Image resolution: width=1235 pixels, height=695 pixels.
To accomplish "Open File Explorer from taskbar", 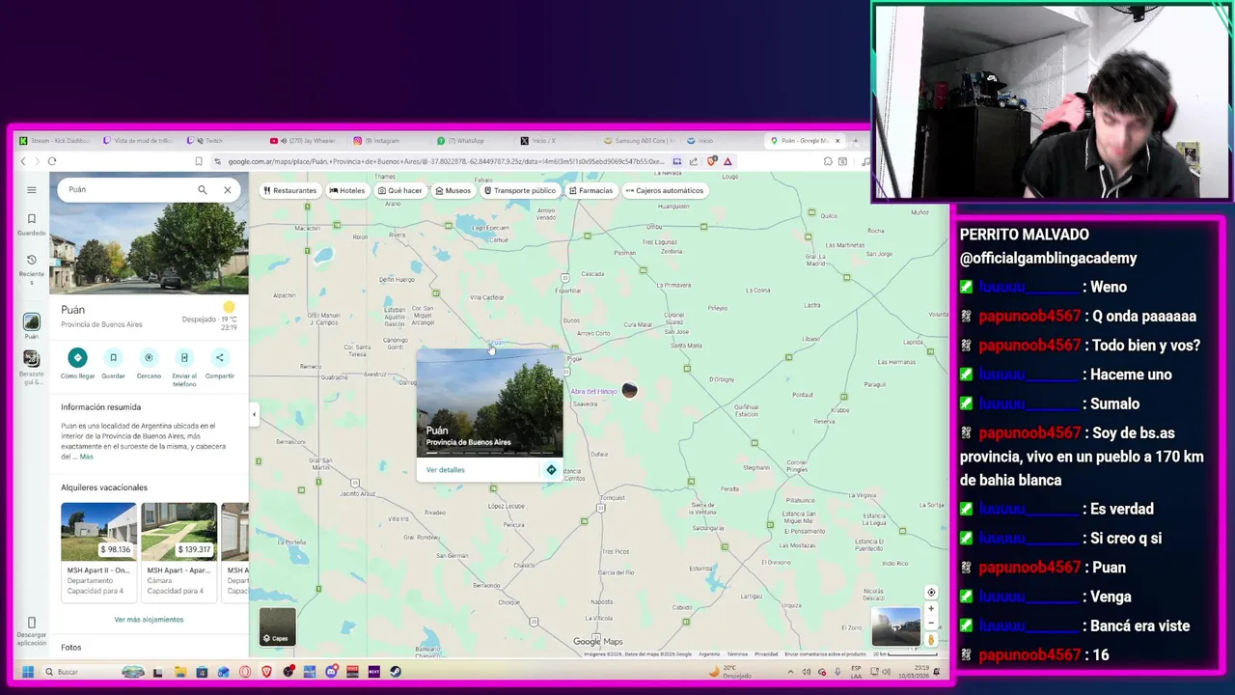I will click(180, 672).
